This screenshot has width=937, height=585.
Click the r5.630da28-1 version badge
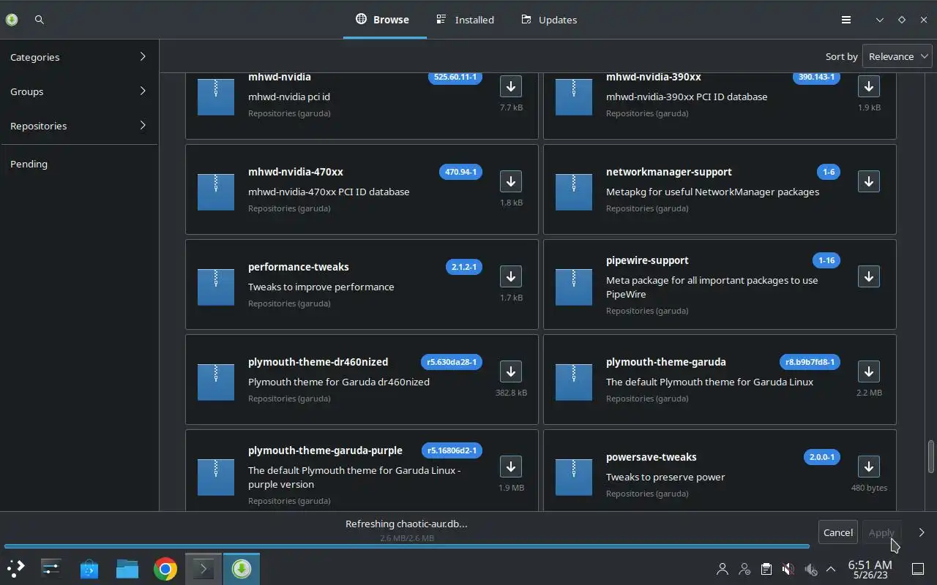(452, 362)
